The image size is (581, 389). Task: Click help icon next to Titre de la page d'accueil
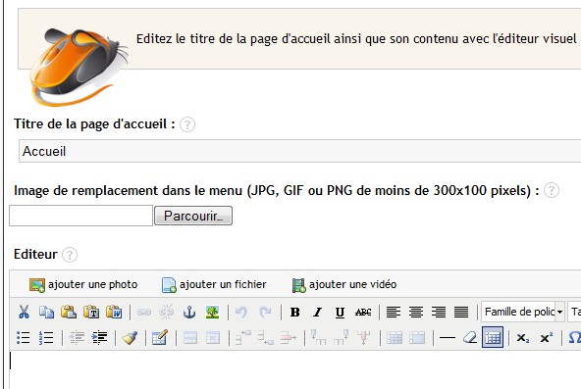coord(187,124)
